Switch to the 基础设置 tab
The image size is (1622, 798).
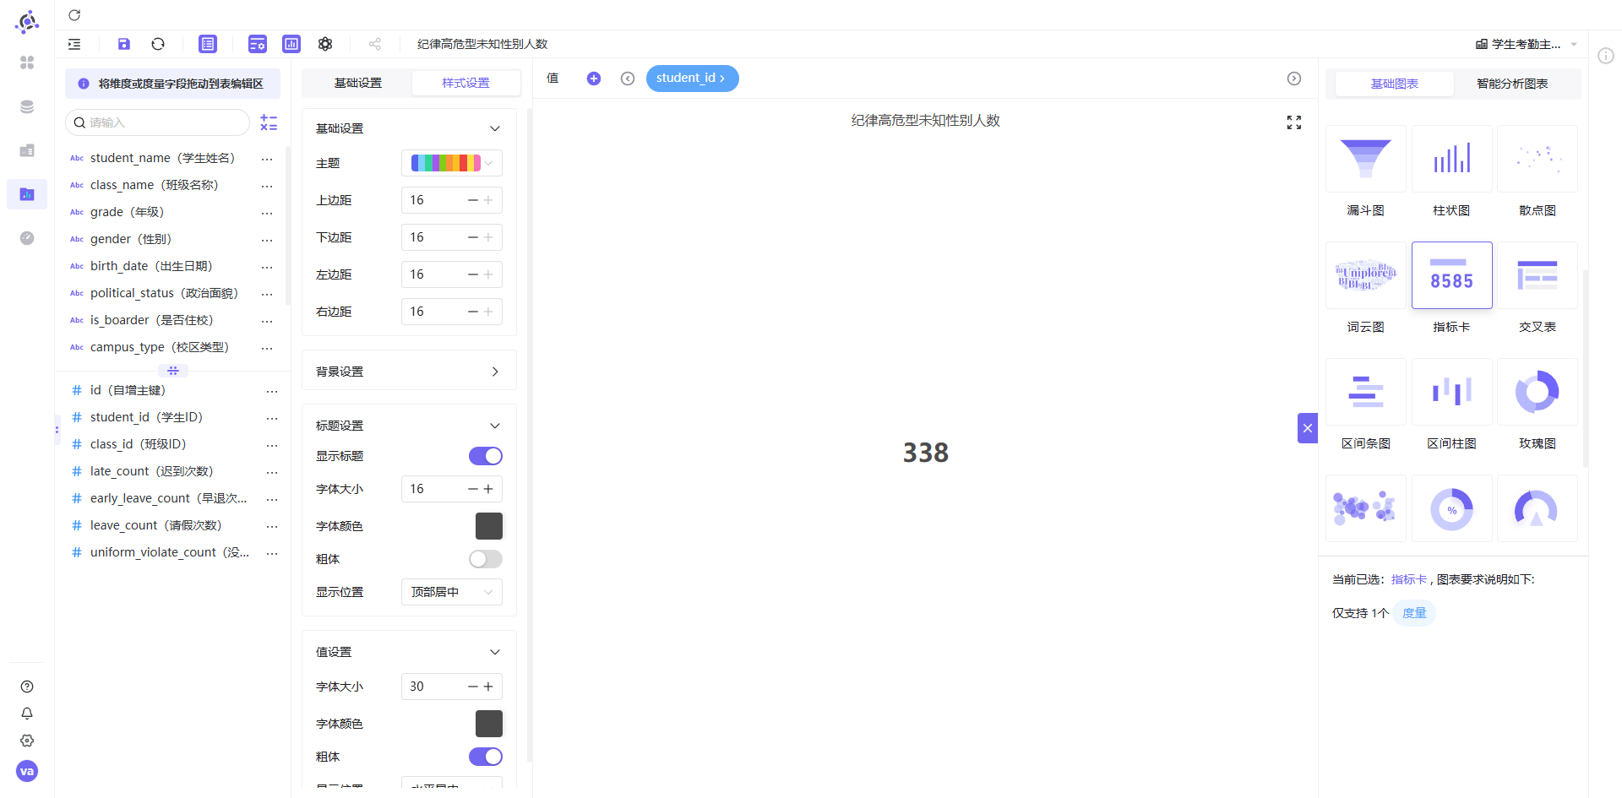358,83
